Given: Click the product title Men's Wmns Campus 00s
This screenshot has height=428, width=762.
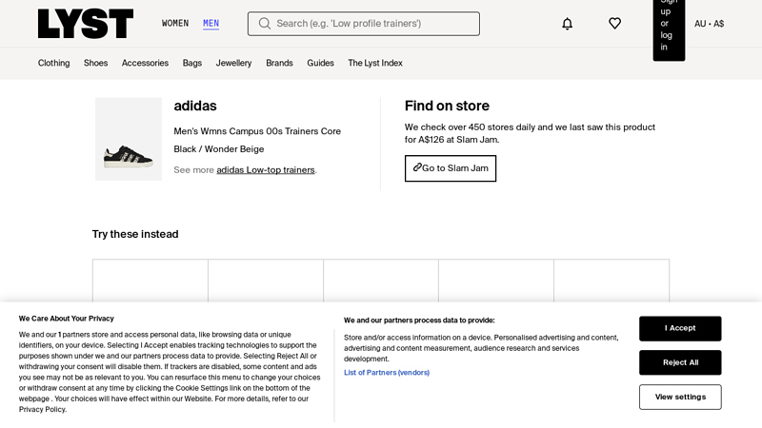Looking at the screenshot, I should point(257,140).
